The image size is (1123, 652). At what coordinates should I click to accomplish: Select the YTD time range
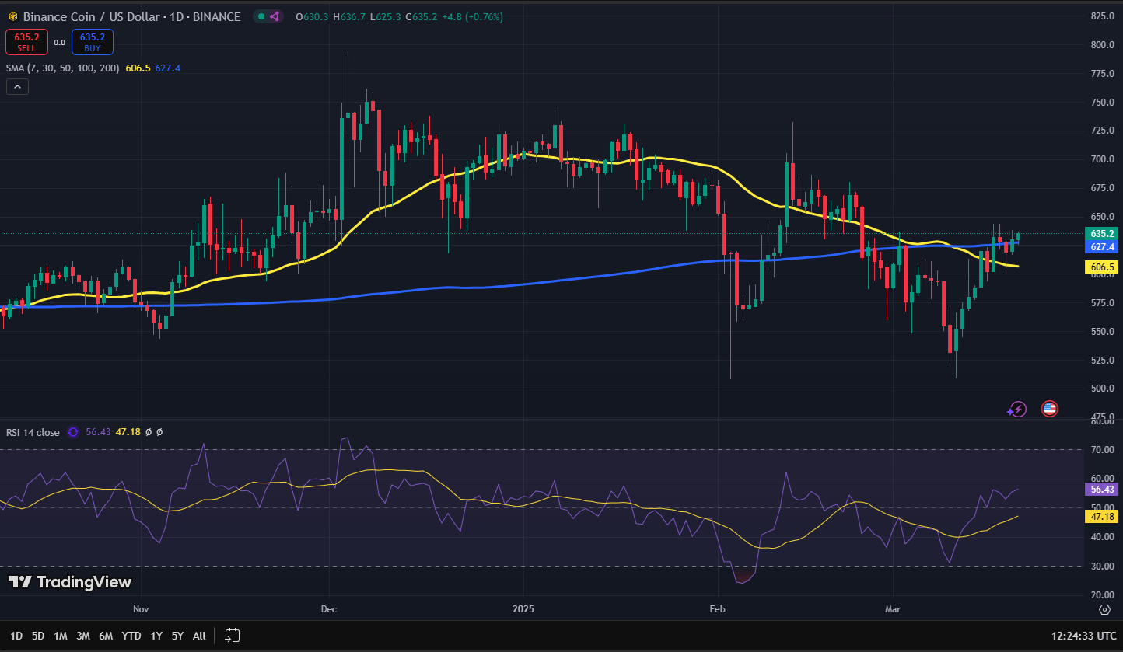131,636
